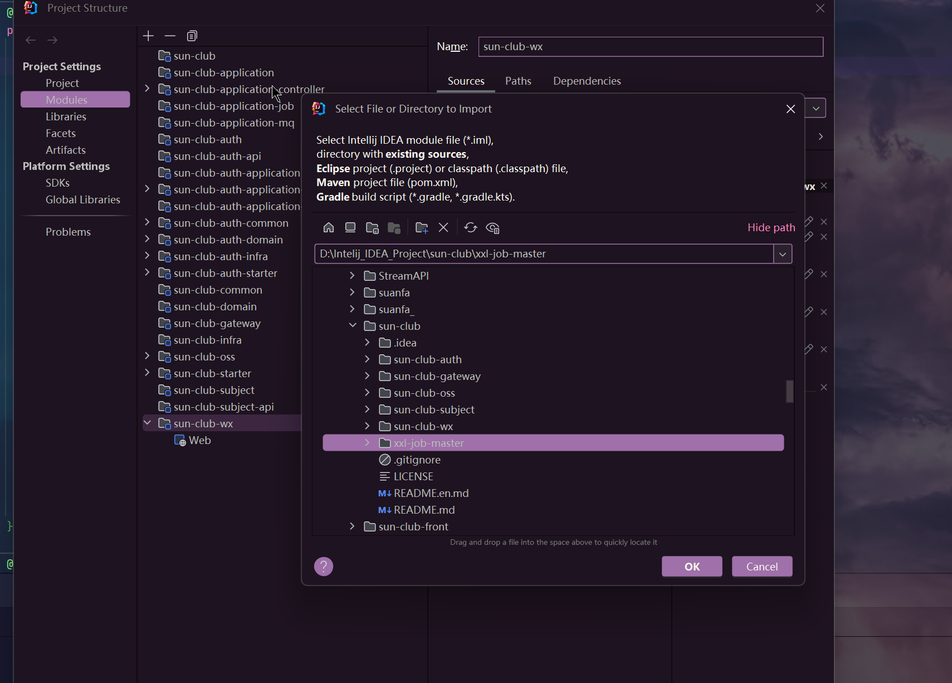Expand the sun-club-oss module
This screenshot has height=683, width=952.
click(x=147, y=356)
